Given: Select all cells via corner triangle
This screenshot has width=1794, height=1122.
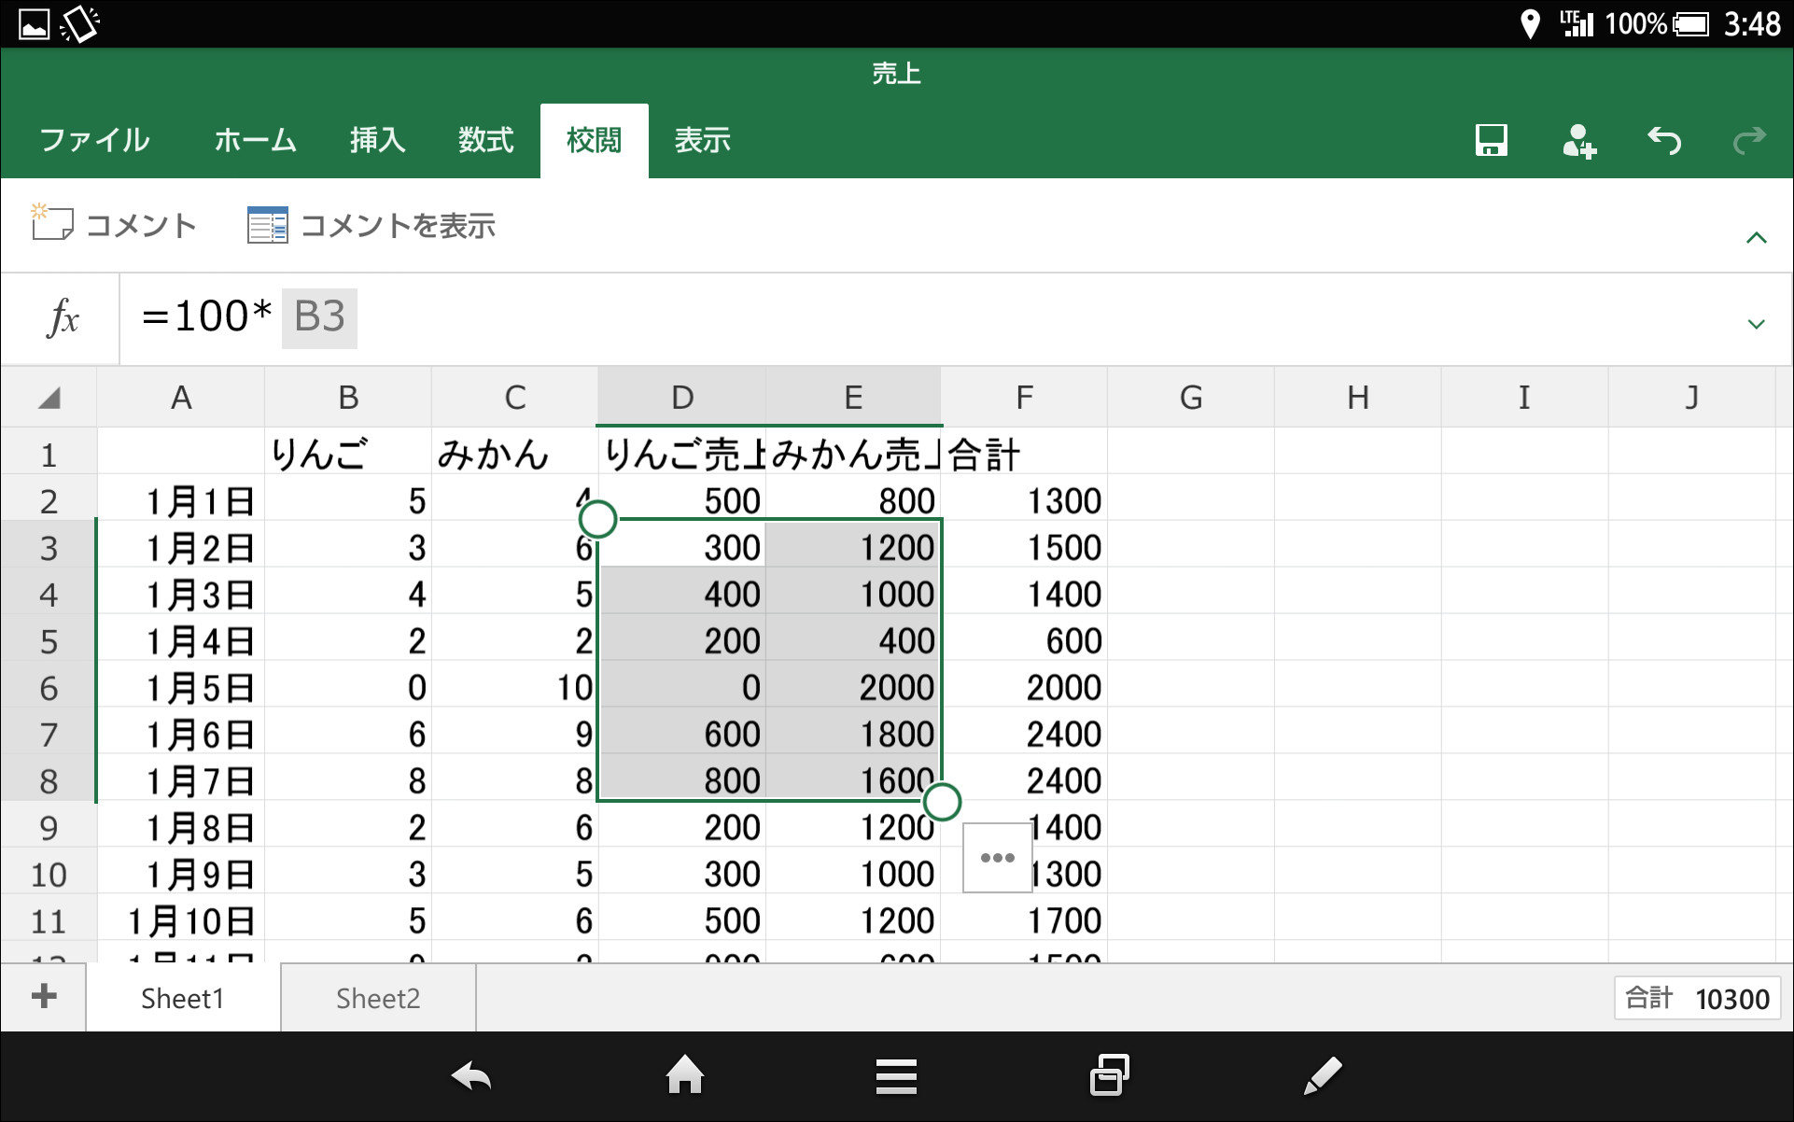Looking at the screenshot, I should pyautogui.click(x=49, y=399).
